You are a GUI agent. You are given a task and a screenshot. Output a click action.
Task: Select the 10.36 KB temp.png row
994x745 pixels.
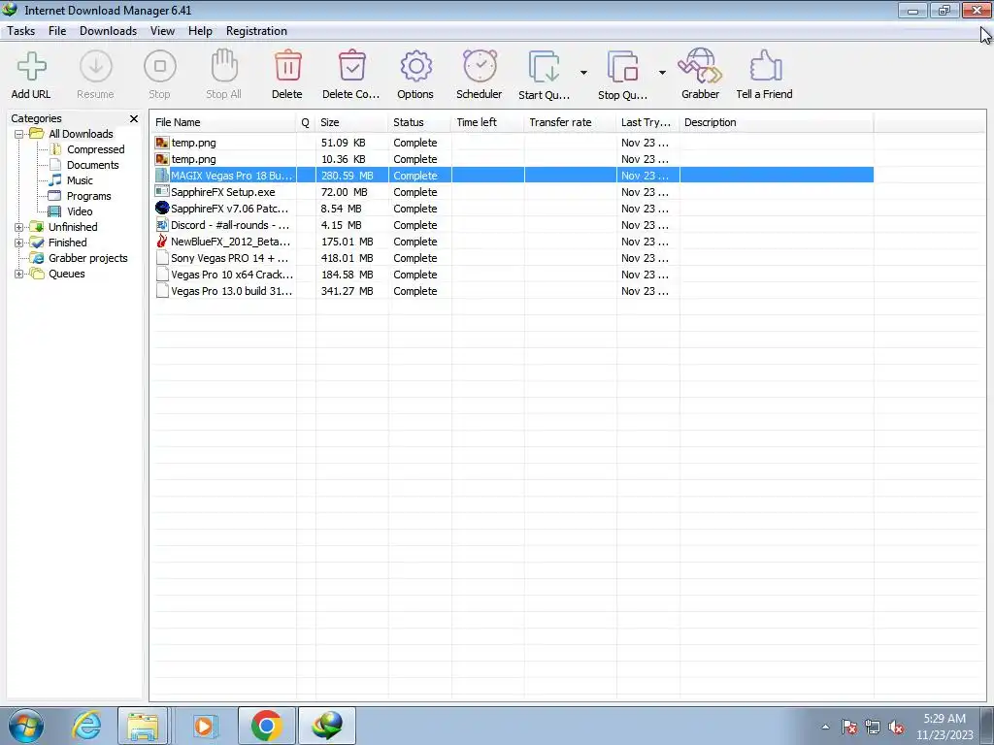point(513,159)
